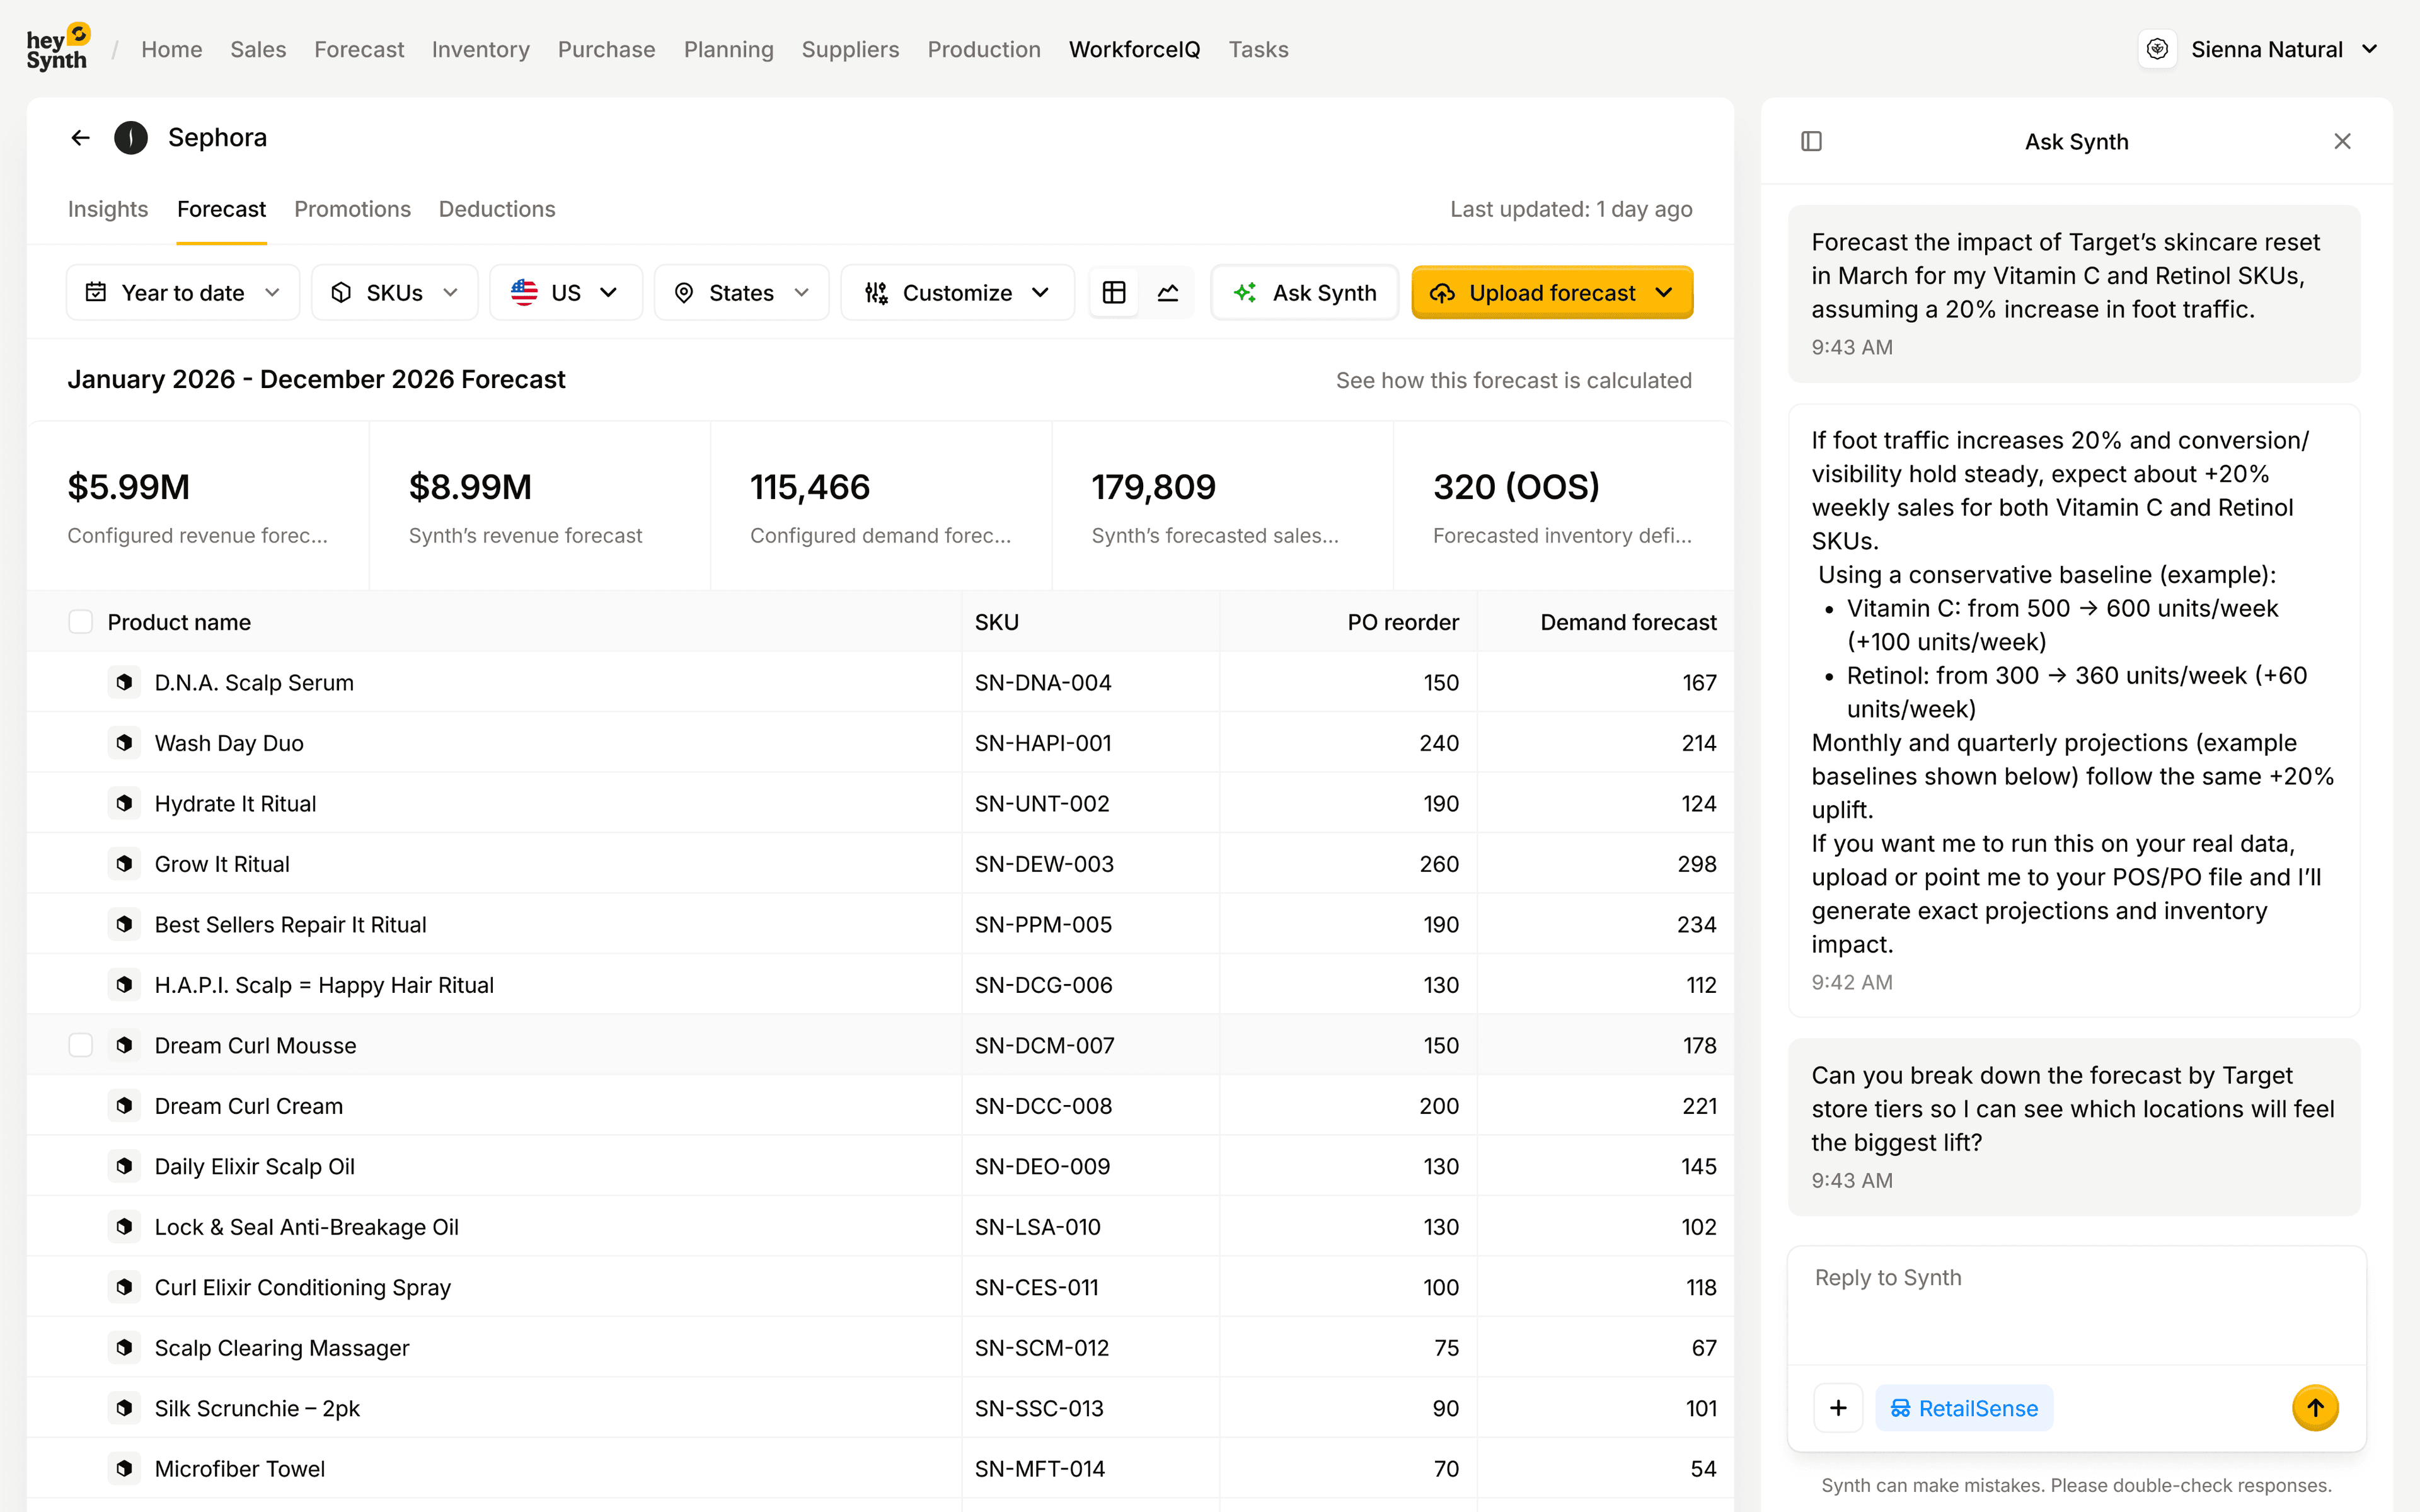
Task: Close the Ask Synth panel
Action: [x=2342, y=141]
